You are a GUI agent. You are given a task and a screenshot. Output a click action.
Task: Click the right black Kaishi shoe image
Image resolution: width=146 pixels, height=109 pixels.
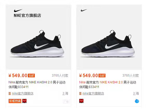(x=108, y=44)
